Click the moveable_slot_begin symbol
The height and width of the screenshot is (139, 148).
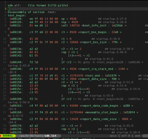102,112
